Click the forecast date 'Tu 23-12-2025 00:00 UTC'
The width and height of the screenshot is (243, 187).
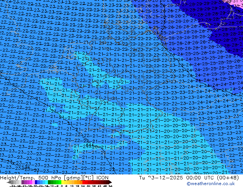coord(177,178)
